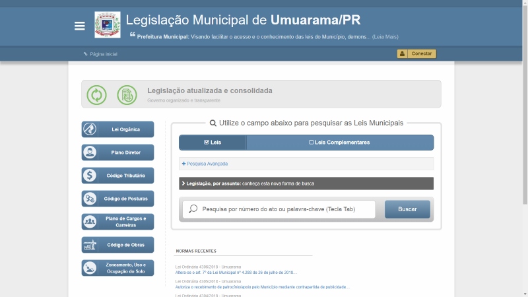Open the Plano Diretor section
The image size is (528, 297).
(x=117, y=152)
